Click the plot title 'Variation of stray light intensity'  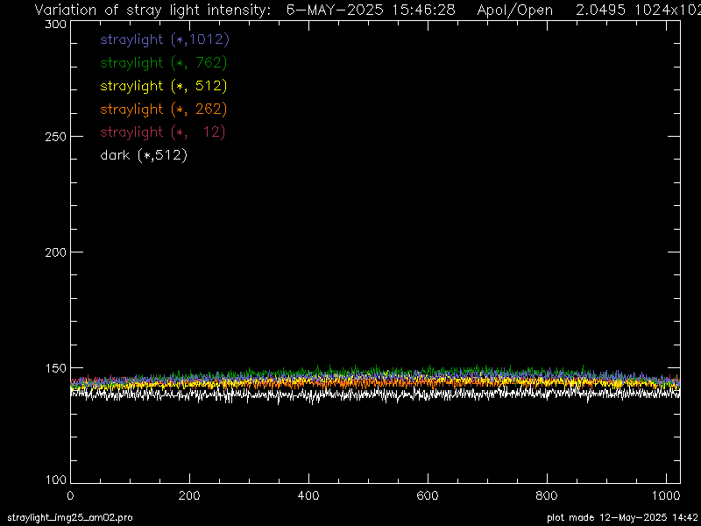coord(152,11)
